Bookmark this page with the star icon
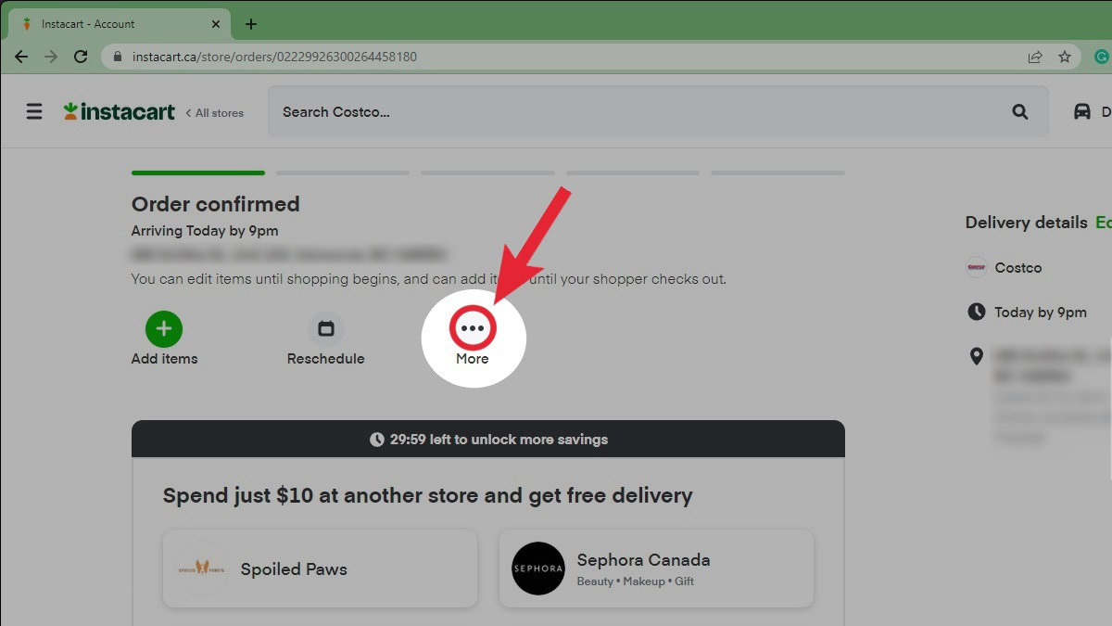Screen dimensions: 1112x626 tap(1065, 57)
